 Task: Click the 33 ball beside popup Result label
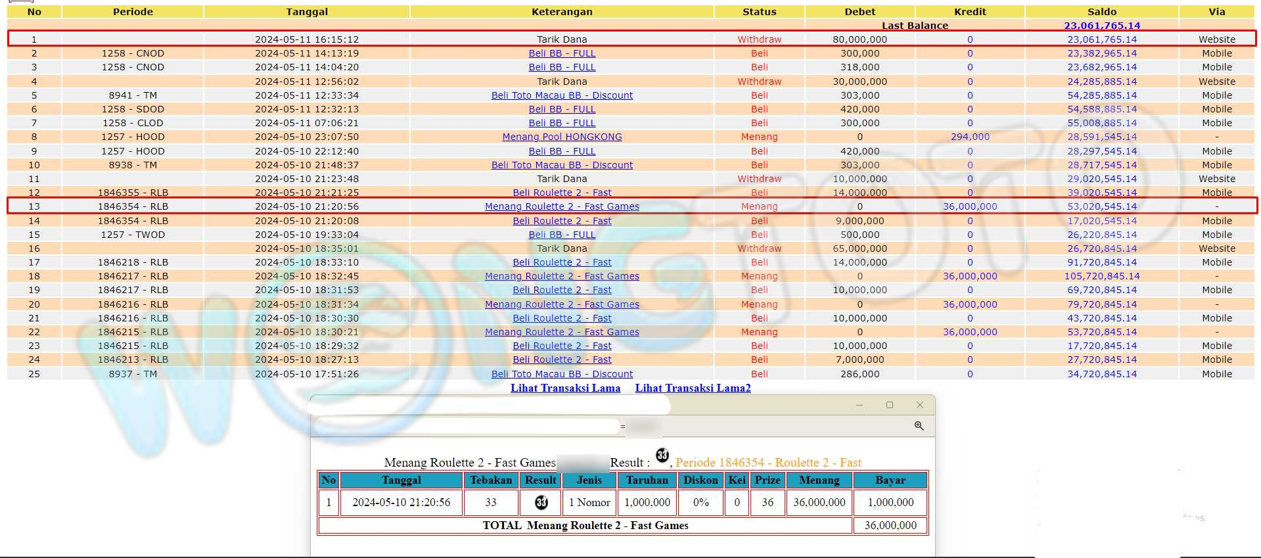click(x=662, y=455)
